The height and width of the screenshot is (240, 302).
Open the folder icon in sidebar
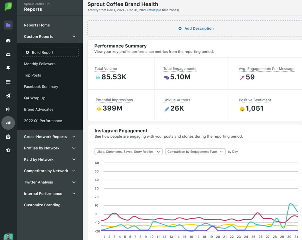pos(8,25)
